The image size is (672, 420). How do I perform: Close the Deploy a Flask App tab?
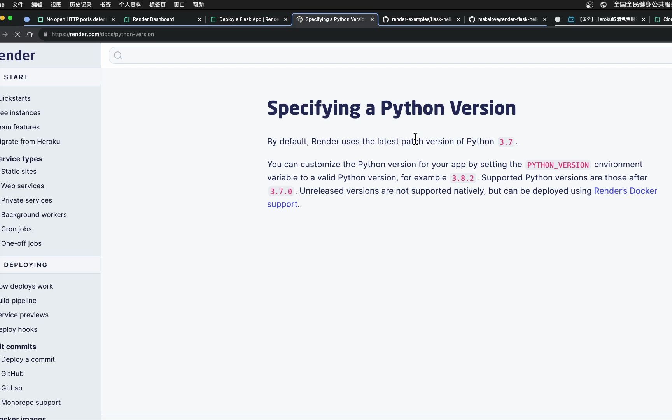point(286,19)
